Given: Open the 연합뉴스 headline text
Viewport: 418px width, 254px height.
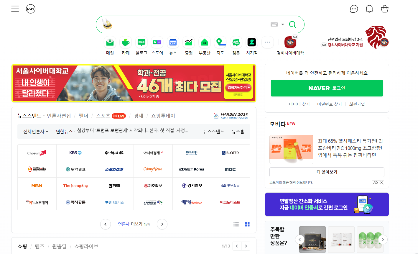Looking at the screenshot, I should [x=133, y=130].
